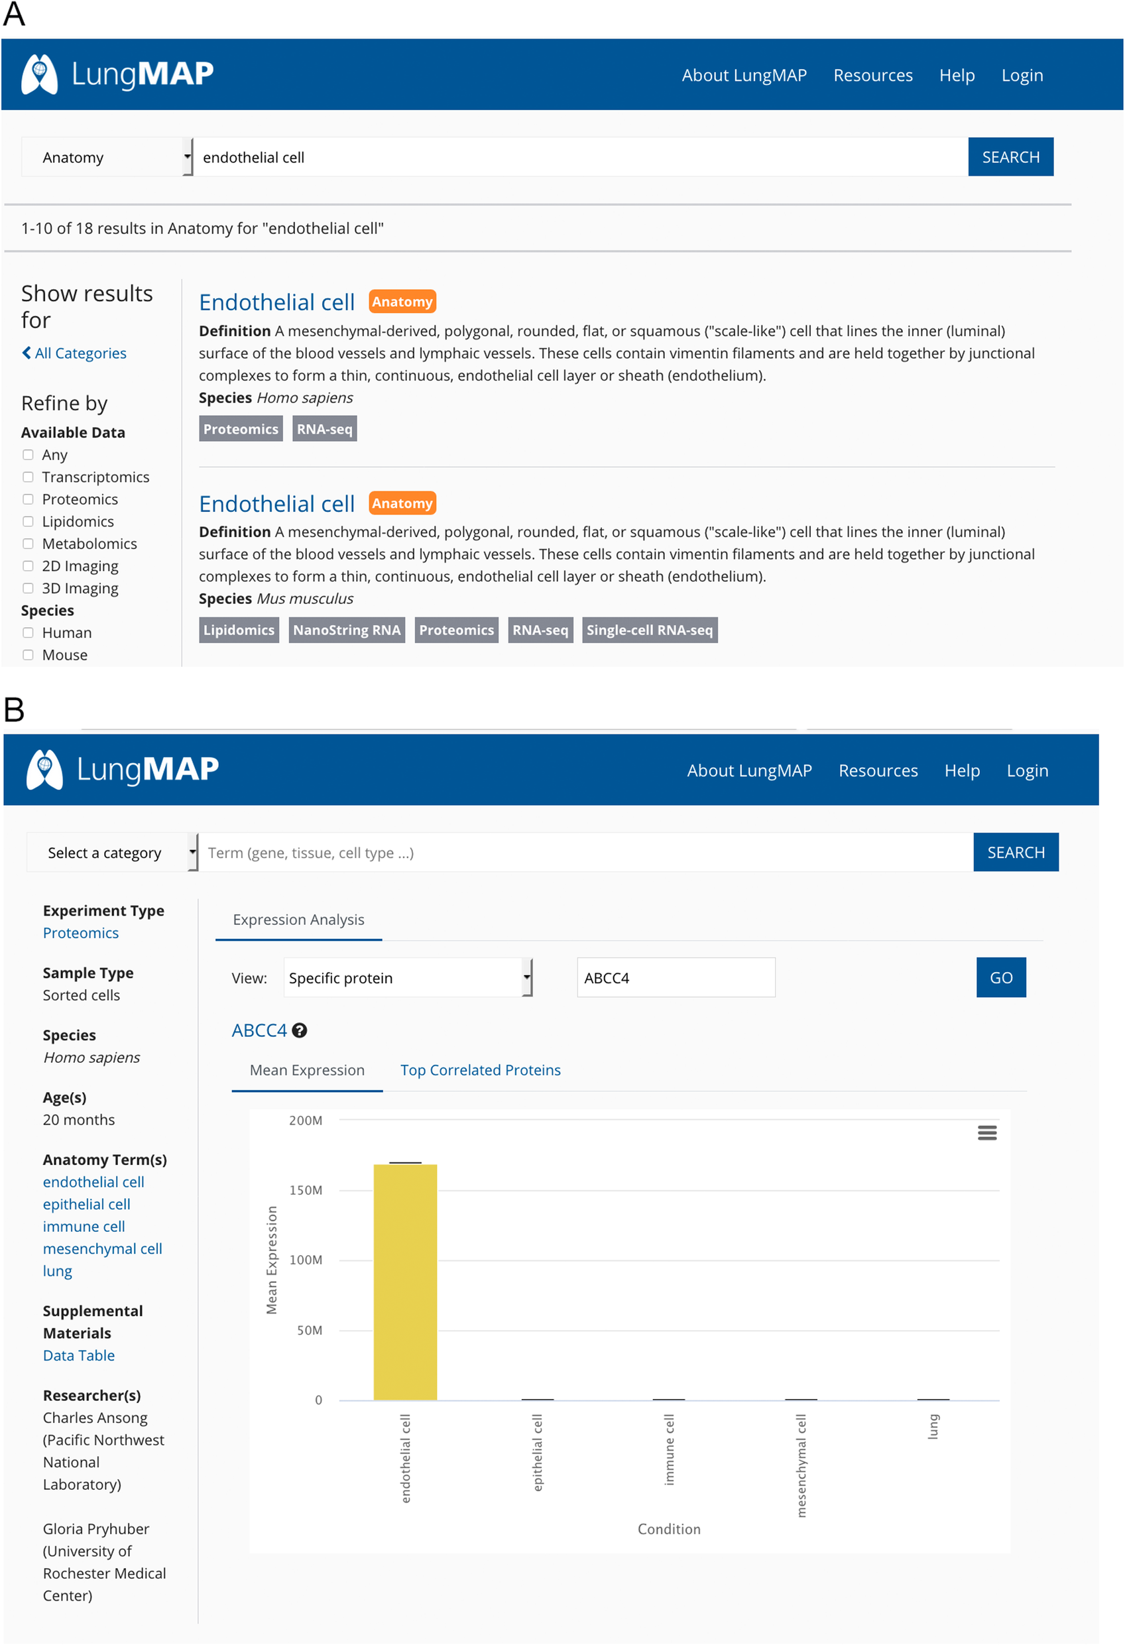Click RNA-seq tag under Mus musculus result
This screenshot has width=1125, height=1645.
click(x=540, y=630)
